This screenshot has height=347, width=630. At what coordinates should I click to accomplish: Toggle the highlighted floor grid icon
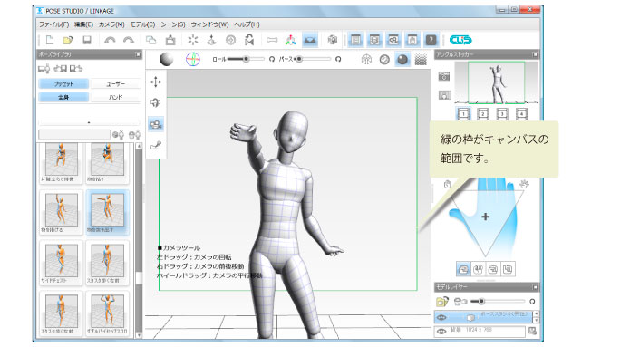[310, 40]
